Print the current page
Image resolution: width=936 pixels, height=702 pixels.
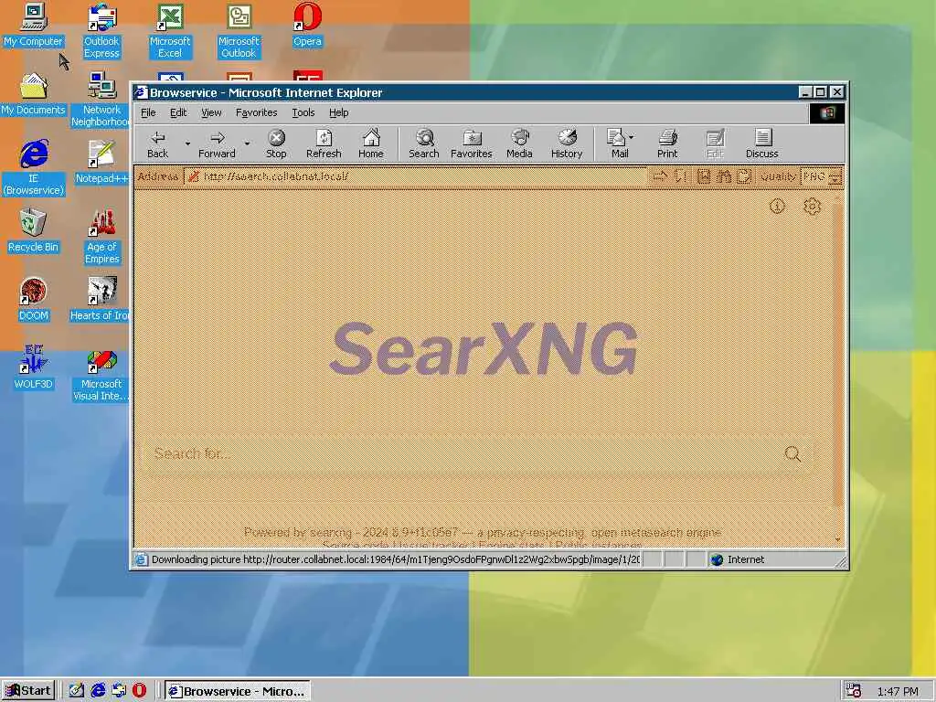pos(667,144)
